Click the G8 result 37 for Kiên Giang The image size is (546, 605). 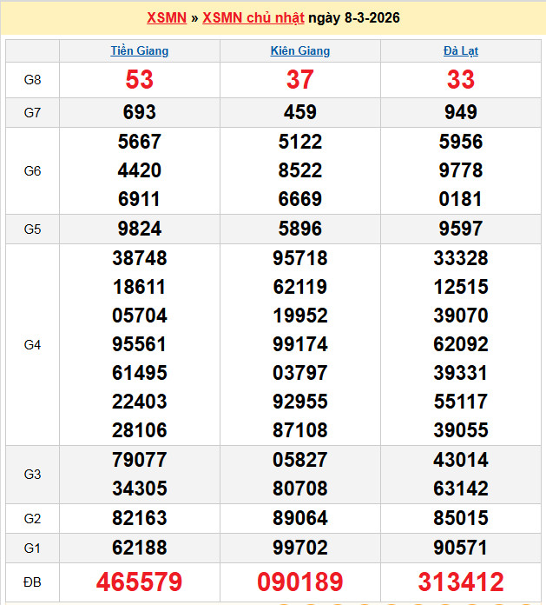click(300, 80)
